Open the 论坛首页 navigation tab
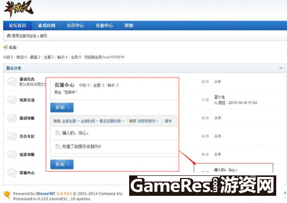 click(x=18, y=26)
